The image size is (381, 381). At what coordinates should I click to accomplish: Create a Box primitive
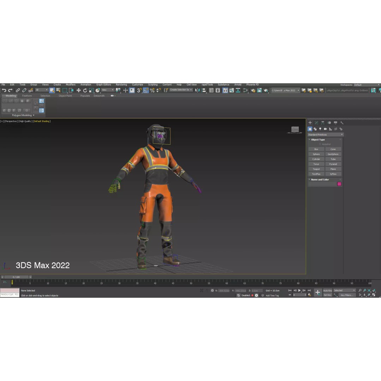coord(316,149)
